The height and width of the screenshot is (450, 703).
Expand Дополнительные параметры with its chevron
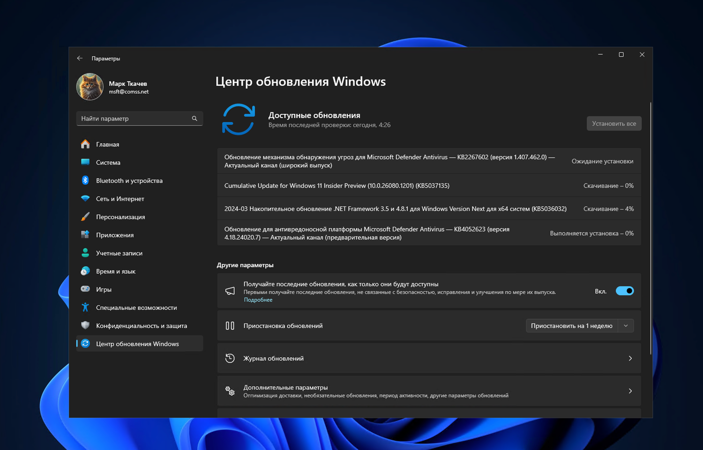pos(630,391)
